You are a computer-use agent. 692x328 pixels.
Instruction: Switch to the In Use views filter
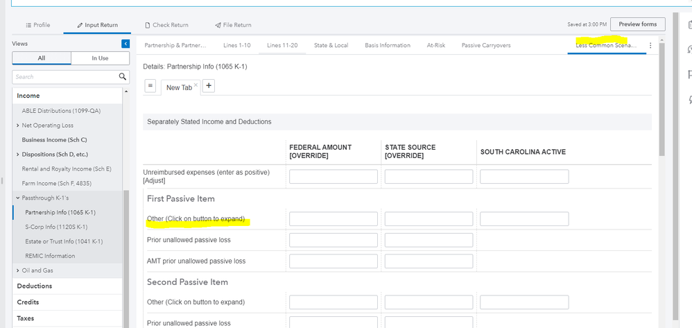click(x=100, y=58)
